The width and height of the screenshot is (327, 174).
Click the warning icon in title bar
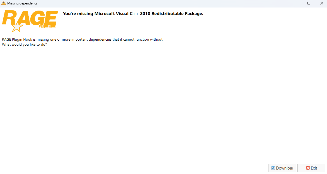click(x=4, y=3)
